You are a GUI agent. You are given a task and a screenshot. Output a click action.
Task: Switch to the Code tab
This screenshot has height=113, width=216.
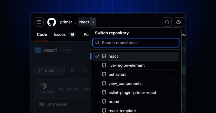pos(42,34)
